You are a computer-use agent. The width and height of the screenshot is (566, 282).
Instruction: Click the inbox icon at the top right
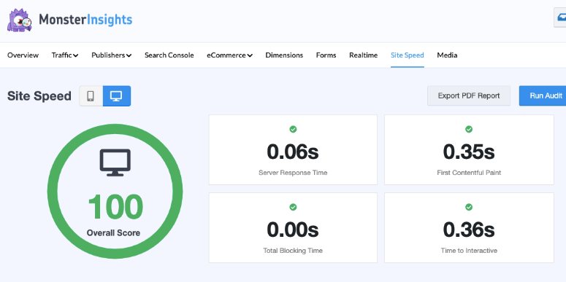[561, 17]
